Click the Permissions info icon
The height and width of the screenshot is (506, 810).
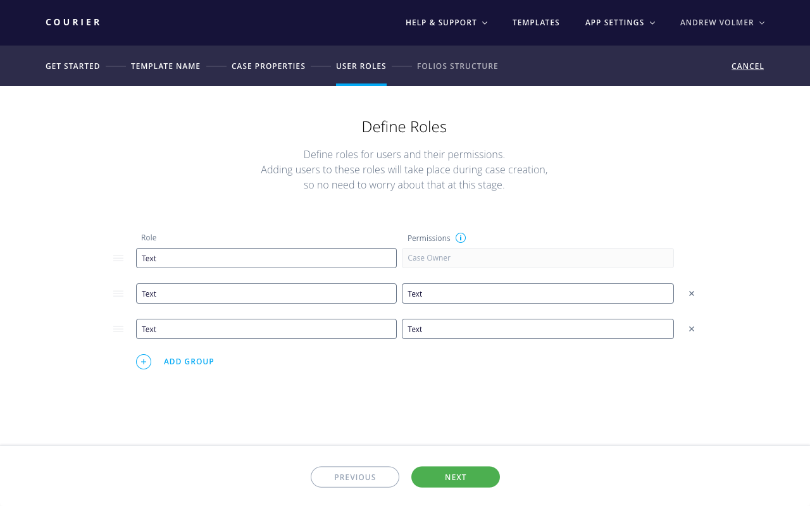point(461,238)
